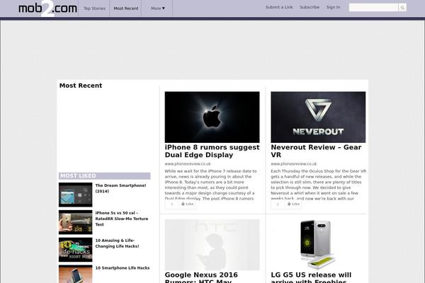The width and height of the screenshot is (425, 283).
Task: Focus the search input field
Action: [373, 8]
